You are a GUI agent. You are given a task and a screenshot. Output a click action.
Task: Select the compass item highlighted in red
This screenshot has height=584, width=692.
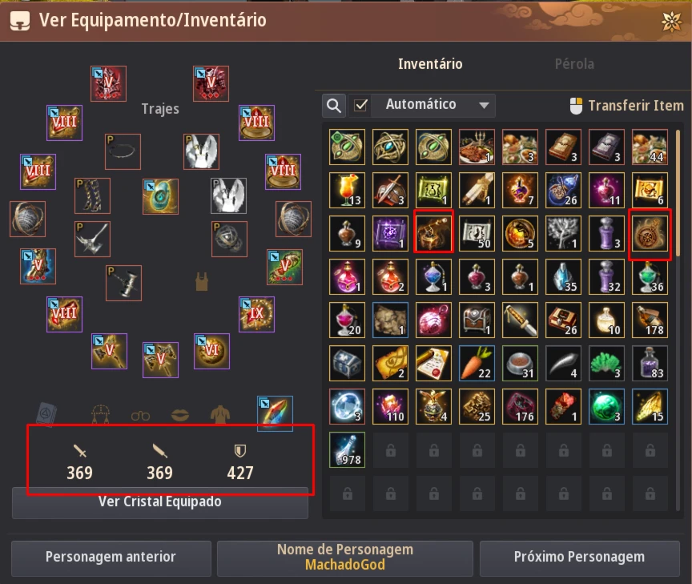[650, 235]
